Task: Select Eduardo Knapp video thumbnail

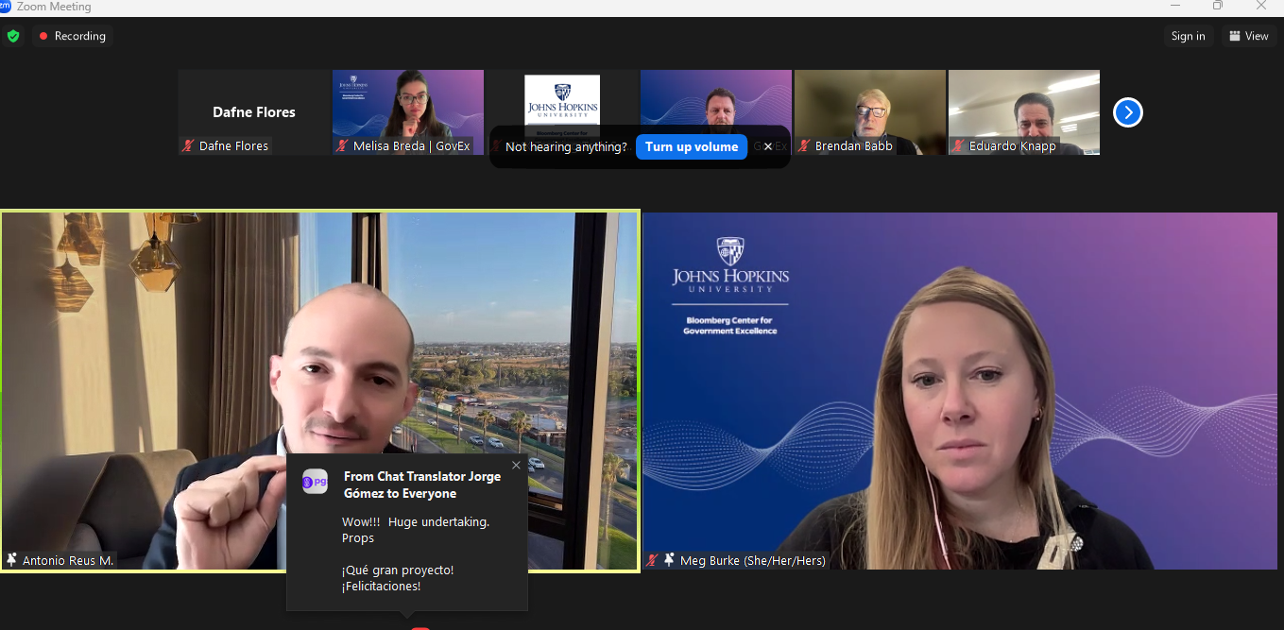Action: point(1023,106)
